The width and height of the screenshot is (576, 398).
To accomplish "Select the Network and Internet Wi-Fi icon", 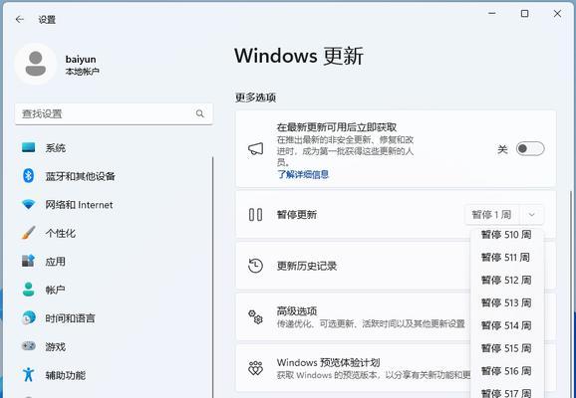I will (28, 205).
